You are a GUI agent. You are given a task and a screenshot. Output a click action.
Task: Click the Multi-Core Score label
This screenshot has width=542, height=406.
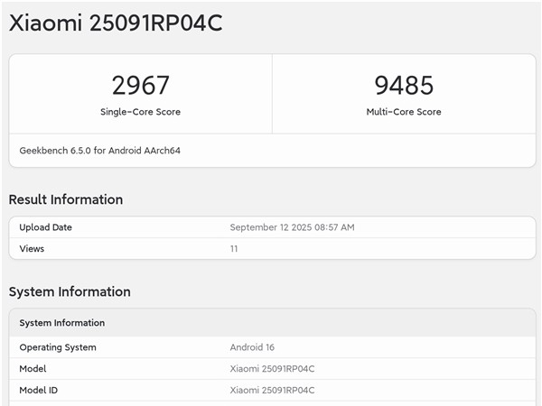404,112
